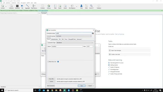Open the Connection Type dropdown

tap(75, 43)
